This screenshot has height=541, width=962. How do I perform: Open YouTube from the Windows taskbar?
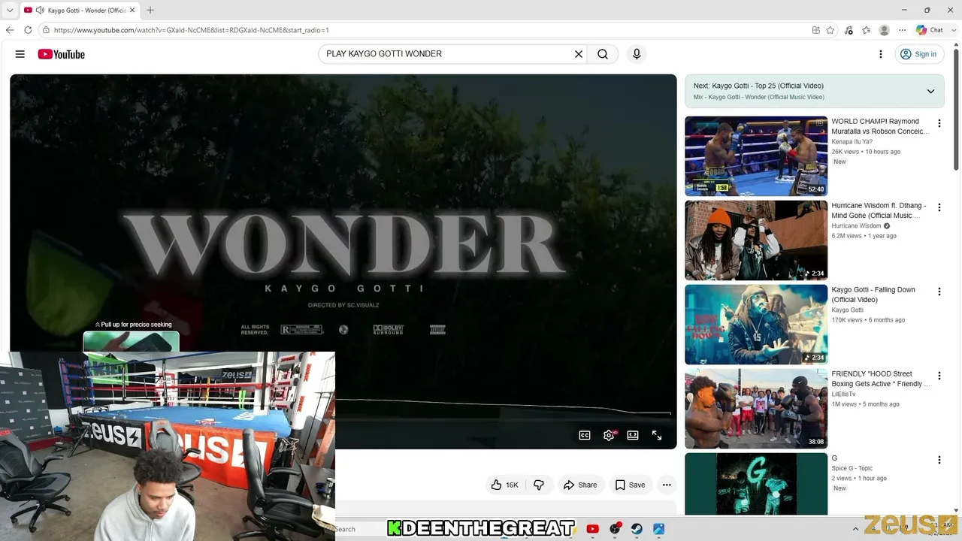592,529
